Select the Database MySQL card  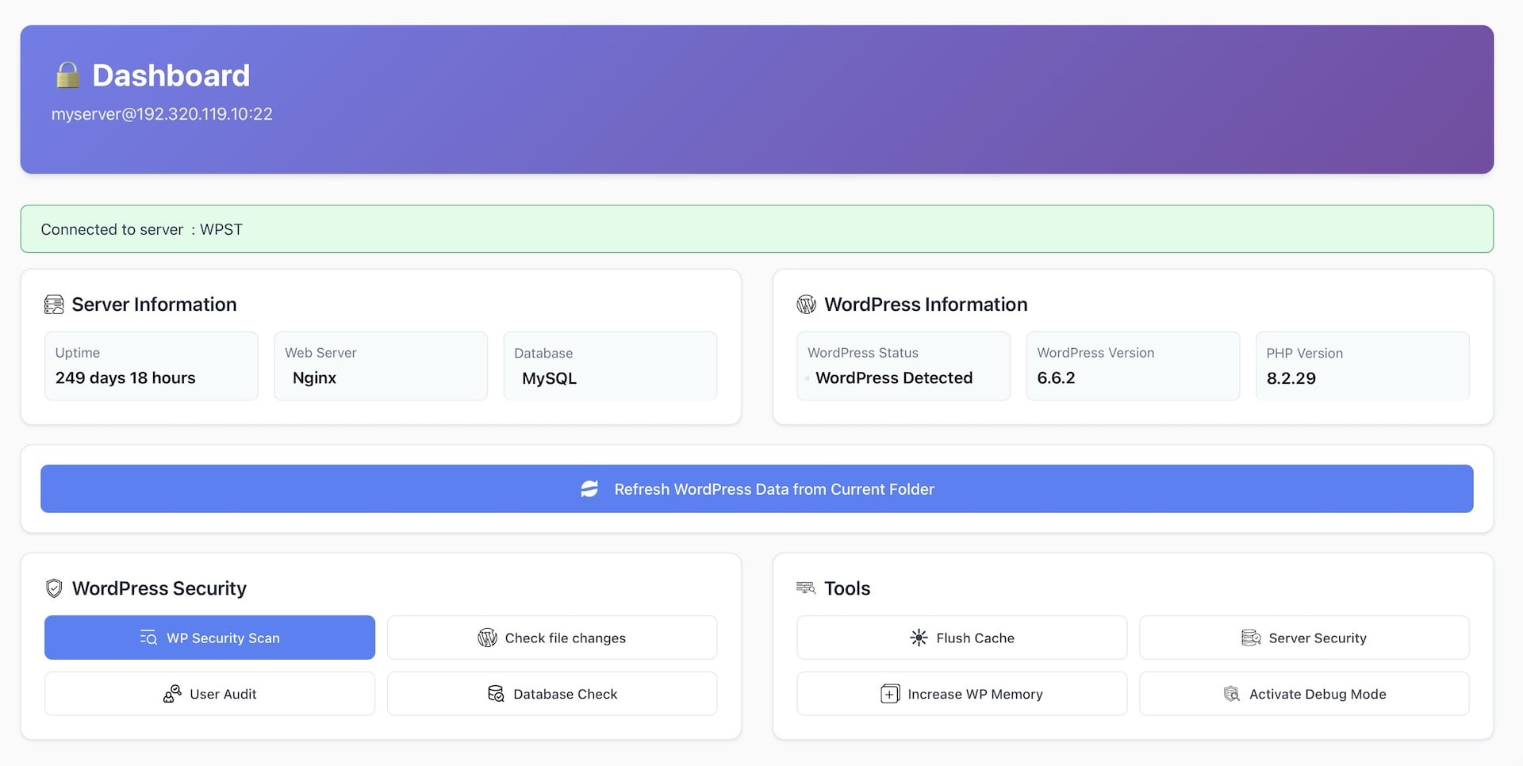(610, 366)
